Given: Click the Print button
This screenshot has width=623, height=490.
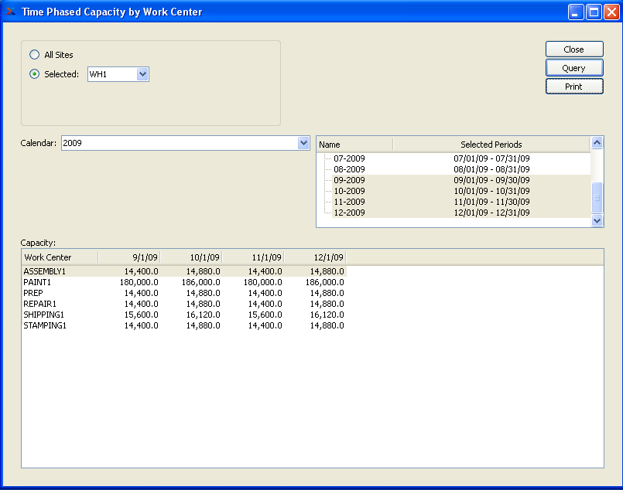Looking at the screenshot, I should click(573, 87).
